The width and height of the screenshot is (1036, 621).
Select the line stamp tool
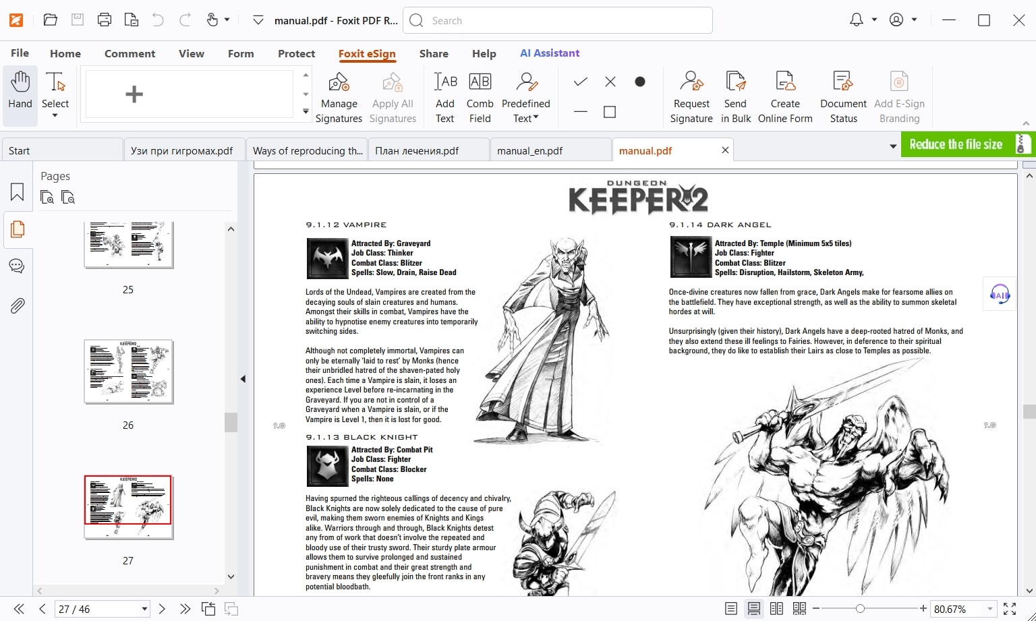pos(581,111)
